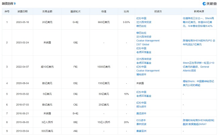Open 老虎环球基金 link in the F轮 row

pos(144,63)
